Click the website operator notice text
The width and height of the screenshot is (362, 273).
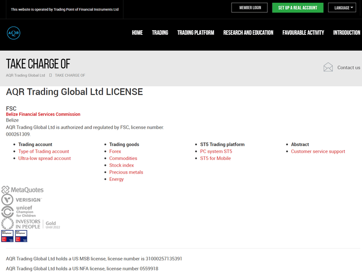[x=65, y=9]
